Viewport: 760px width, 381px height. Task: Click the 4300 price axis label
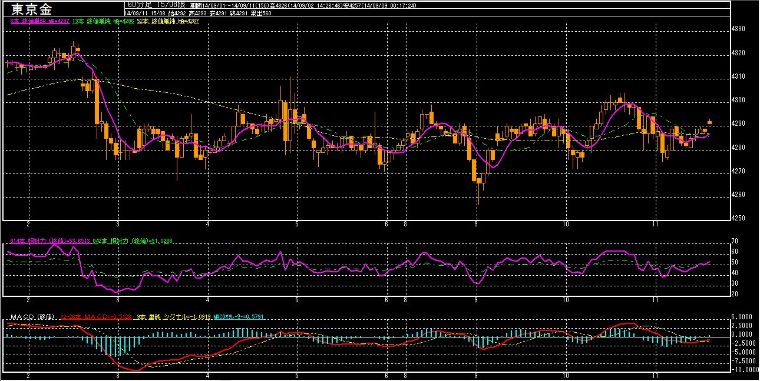(739, 100)
